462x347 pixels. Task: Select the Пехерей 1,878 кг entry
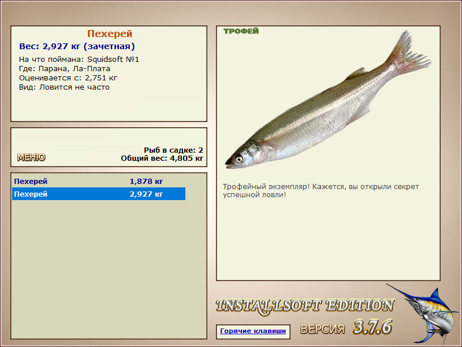click(99, 181)
